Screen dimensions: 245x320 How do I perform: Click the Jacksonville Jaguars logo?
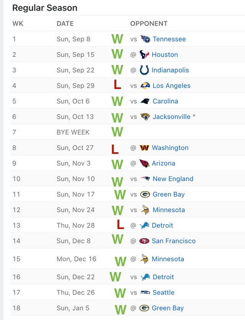coord(144,117)
